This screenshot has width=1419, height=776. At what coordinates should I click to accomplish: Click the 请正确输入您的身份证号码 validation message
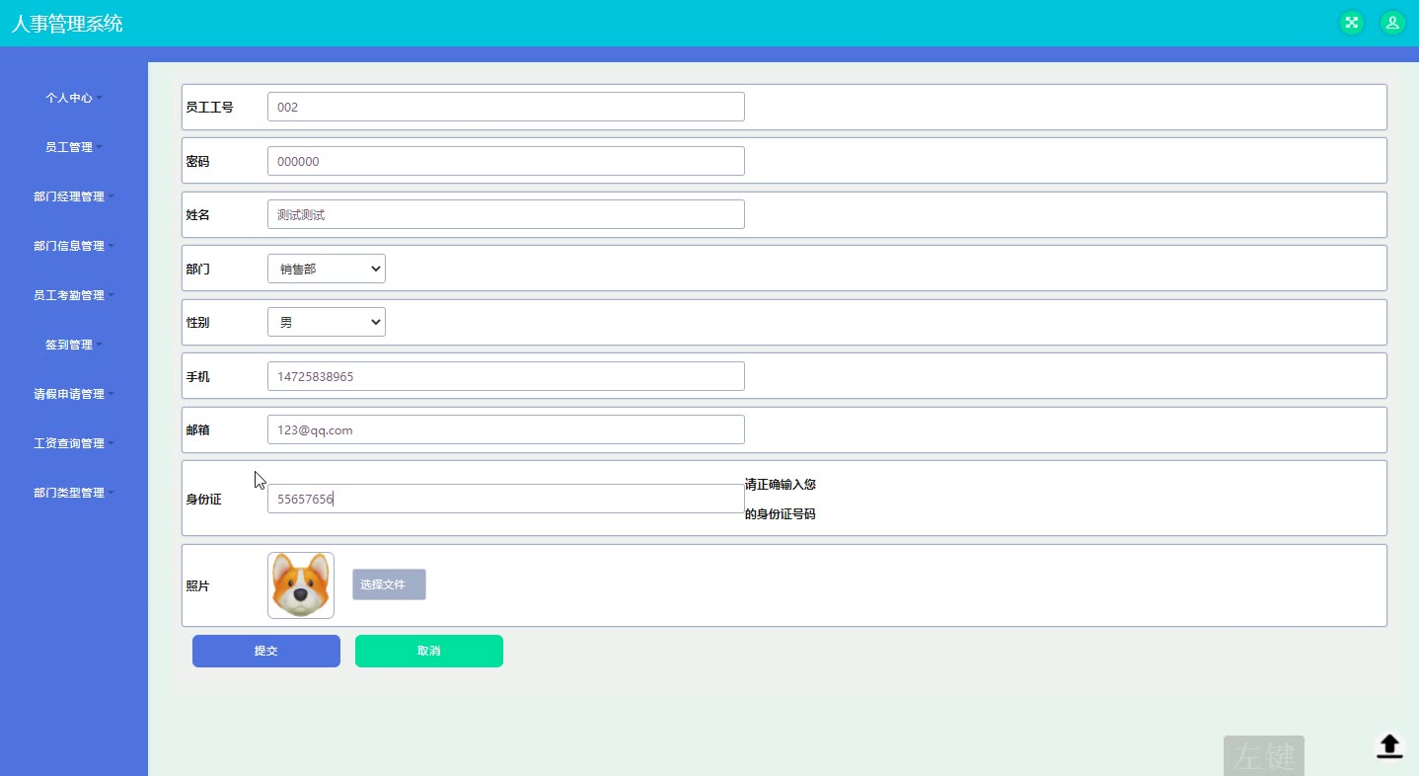(781, 500)
